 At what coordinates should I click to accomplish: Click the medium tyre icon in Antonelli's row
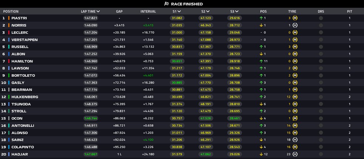[x=295, y=126]
